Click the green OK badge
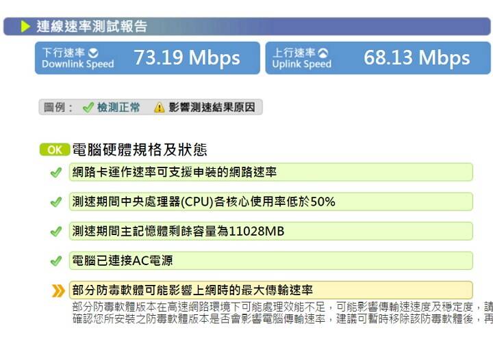The width and height of the screenshot is (493, 356). coord(54,150)
